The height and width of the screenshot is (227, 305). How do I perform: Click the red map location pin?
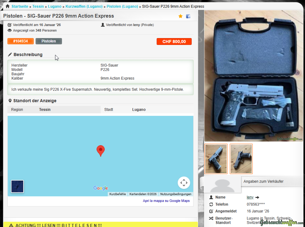101,151
